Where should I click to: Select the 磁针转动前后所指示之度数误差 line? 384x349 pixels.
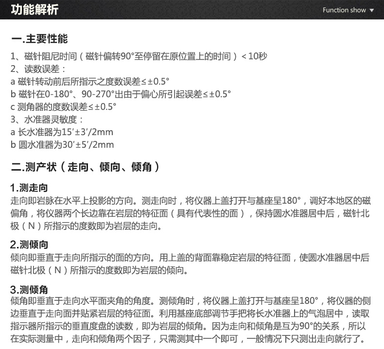90,81
